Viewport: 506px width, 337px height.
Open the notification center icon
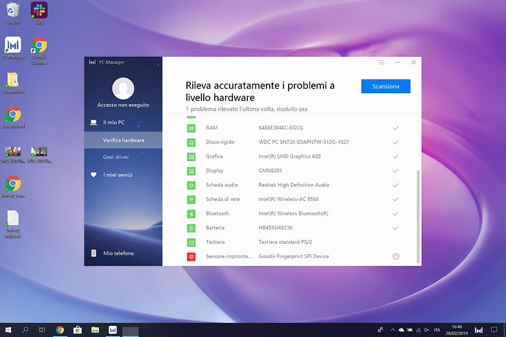(494, 330)
